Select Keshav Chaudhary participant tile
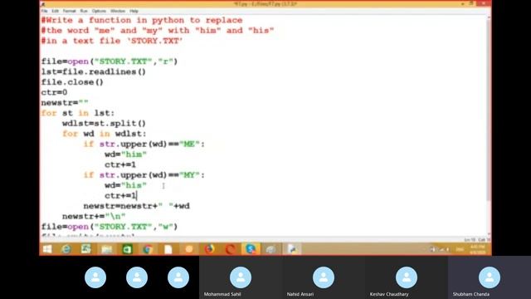The image size is (531, 299). click(x=407, y=277)
